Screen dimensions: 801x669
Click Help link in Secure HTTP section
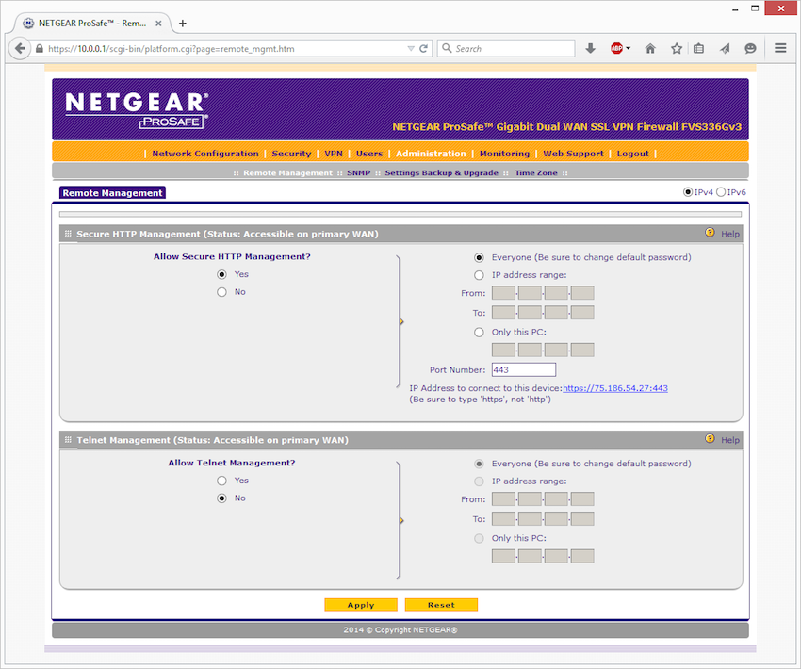tap(730, 234)
